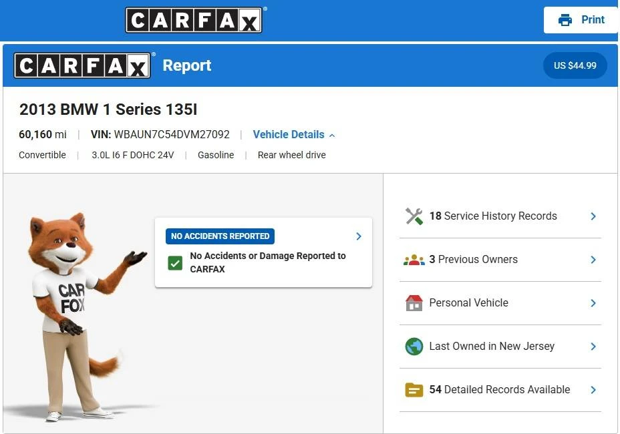Image resolution: width=620 pixels, height=434 pixels.
Task: Click the Rear wheel drive text
Action: [x=292, y=155]
